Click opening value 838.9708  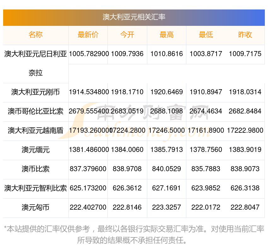(x=127, y=169)
